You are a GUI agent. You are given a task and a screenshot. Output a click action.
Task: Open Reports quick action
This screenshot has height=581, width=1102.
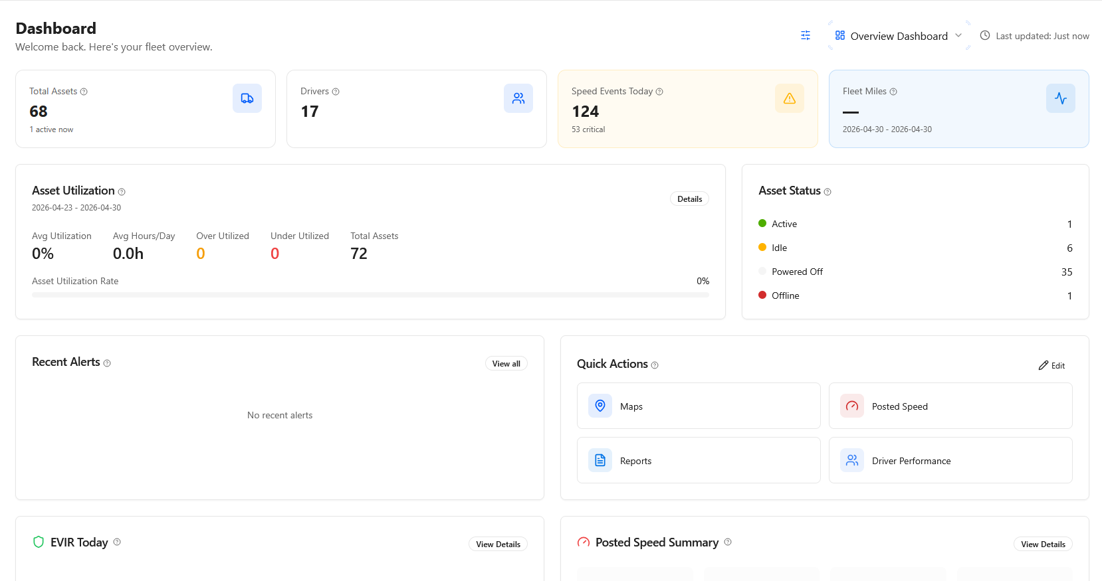(x=699, y=460)
